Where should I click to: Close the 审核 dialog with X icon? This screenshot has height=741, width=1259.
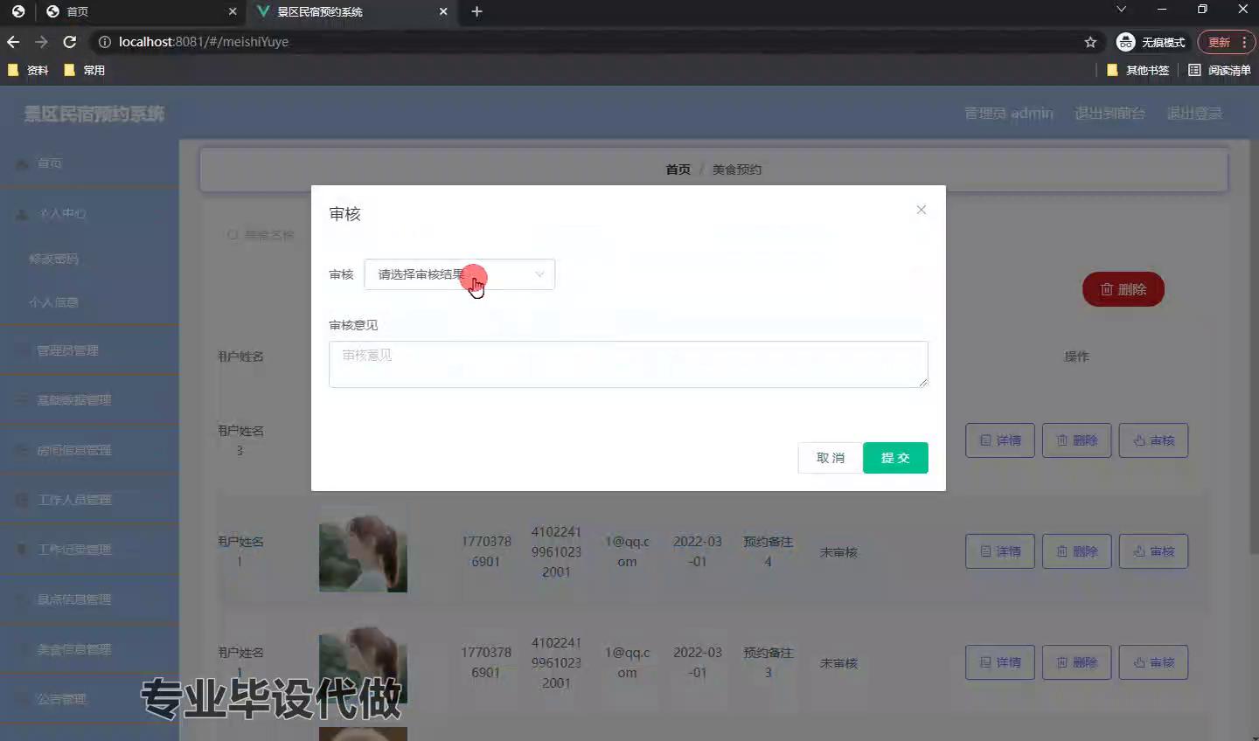pos(921,210)
